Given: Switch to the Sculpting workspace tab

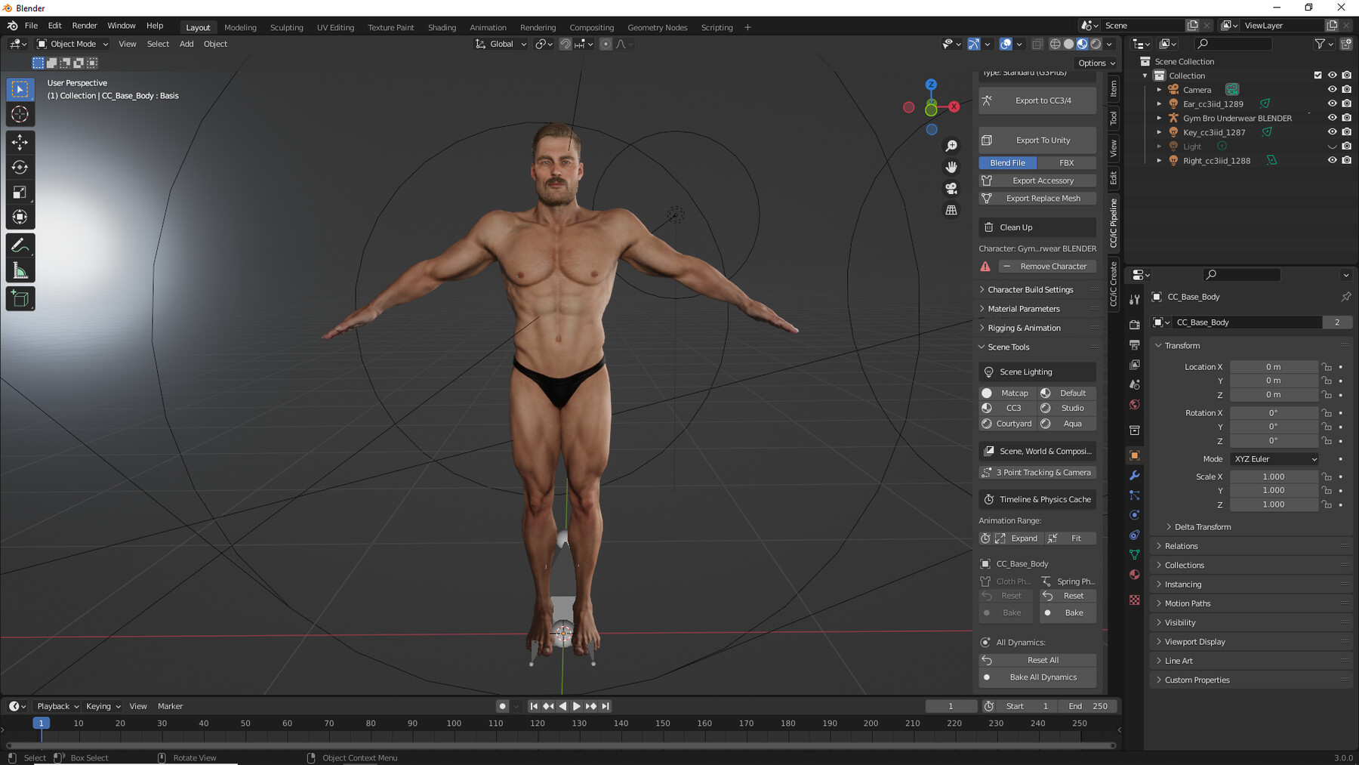Looking at the screenshot, I should 286,28.
